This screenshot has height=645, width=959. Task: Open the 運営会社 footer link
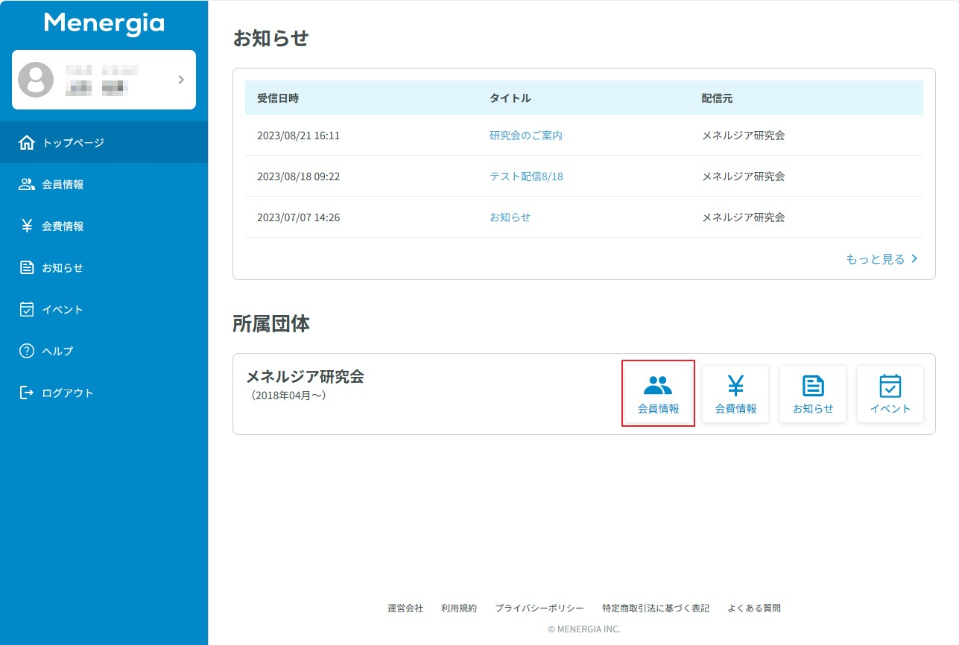(405, 608)
